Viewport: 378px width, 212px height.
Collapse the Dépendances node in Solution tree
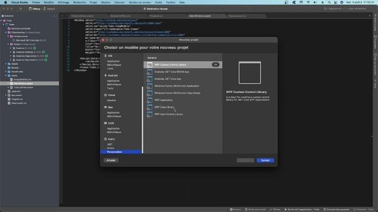click(x=6, y=32)
